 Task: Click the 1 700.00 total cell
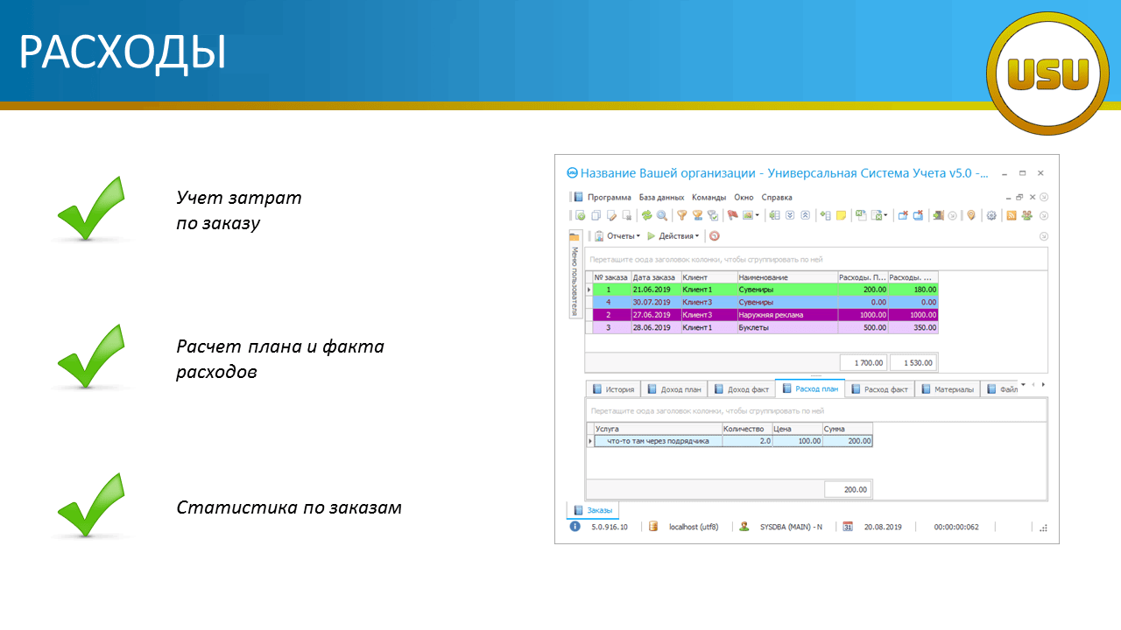[x=864, y=362]
